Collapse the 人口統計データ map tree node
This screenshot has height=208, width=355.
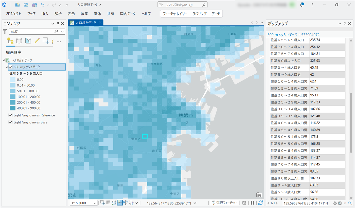coord(4,60)
